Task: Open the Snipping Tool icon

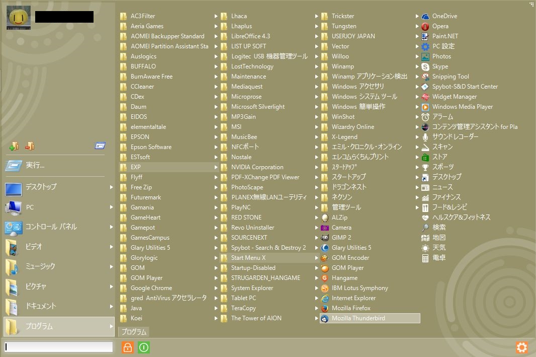Action: tap(425, 77)
